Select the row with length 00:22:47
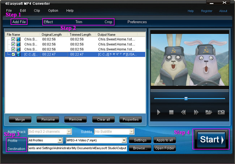The width and height of the screenshot is (235, 164). (75, 54)
